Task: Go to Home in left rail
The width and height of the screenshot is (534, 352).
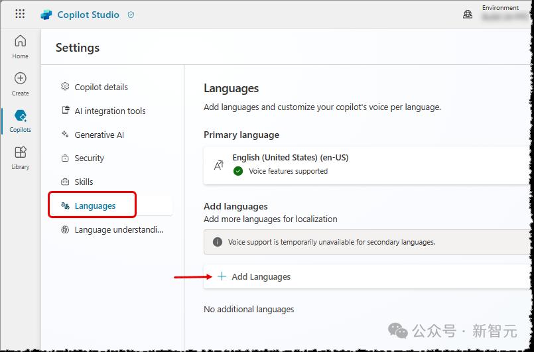Action: click(x=21, y=47)
